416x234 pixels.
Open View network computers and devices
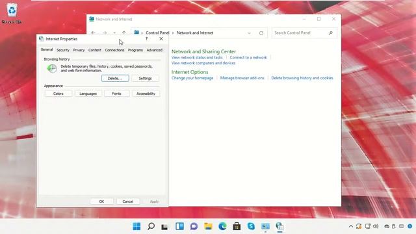point(203,63)
